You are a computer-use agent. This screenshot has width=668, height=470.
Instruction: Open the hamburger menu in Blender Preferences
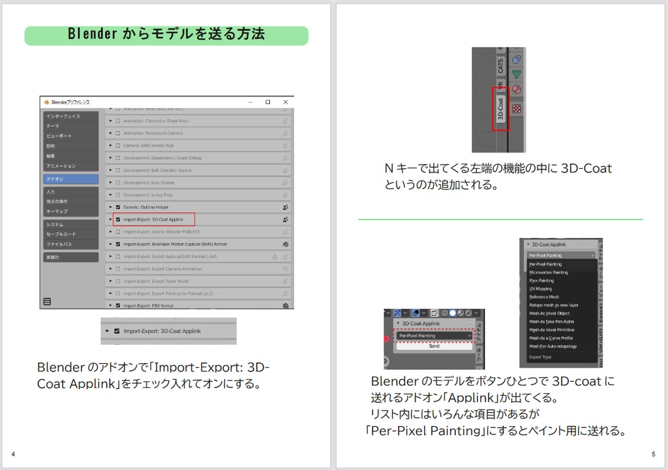pyautogui.click(x=47, y=301)
